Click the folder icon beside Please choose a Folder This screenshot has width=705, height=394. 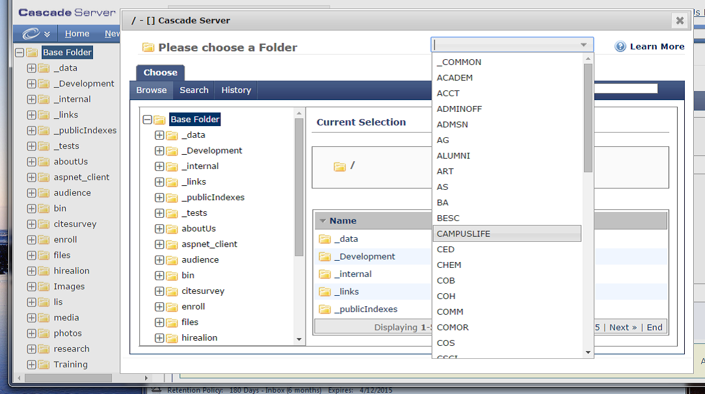148,47
